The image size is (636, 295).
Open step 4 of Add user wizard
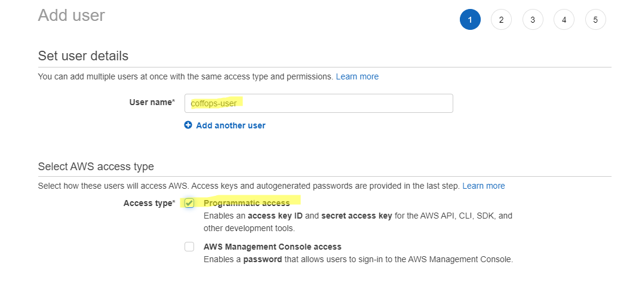[x=564, y=20]
